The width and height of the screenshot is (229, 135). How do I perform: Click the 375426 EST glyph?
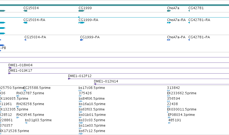click(80, 96)
